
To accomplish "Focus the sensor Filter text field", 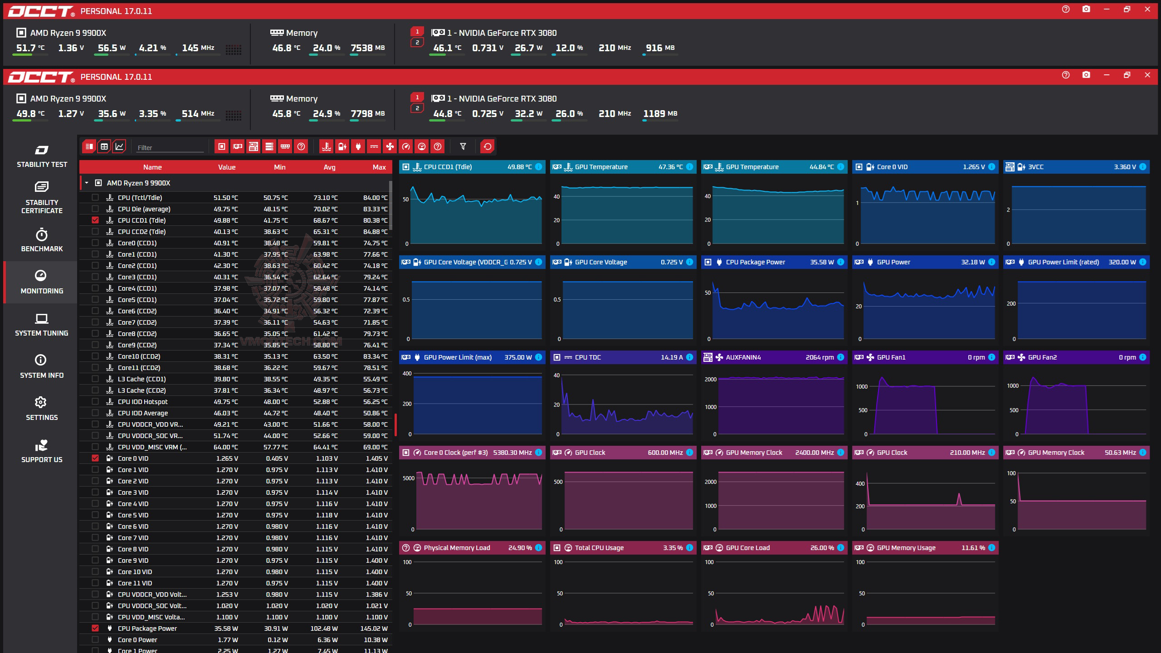I will [x=170, y=147].
